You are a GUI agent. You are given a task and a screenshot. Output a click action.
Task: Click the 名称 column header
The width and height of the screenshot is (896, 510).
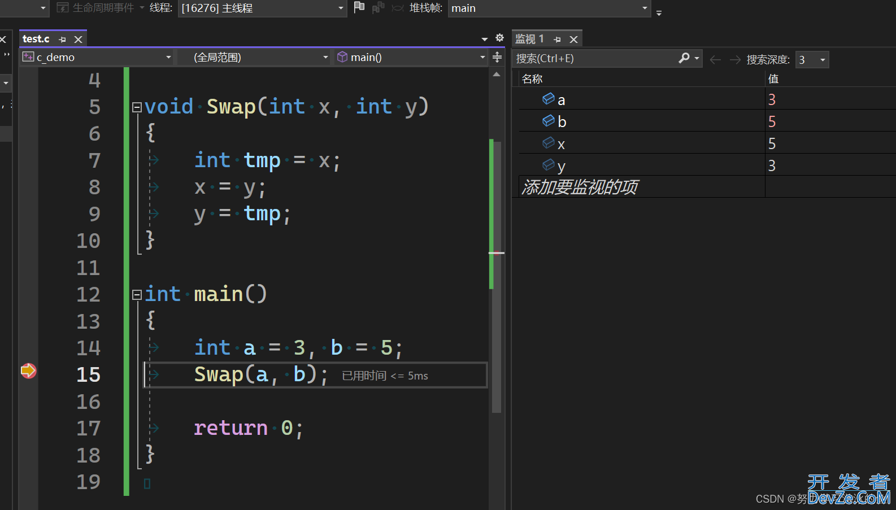[532, 79]
